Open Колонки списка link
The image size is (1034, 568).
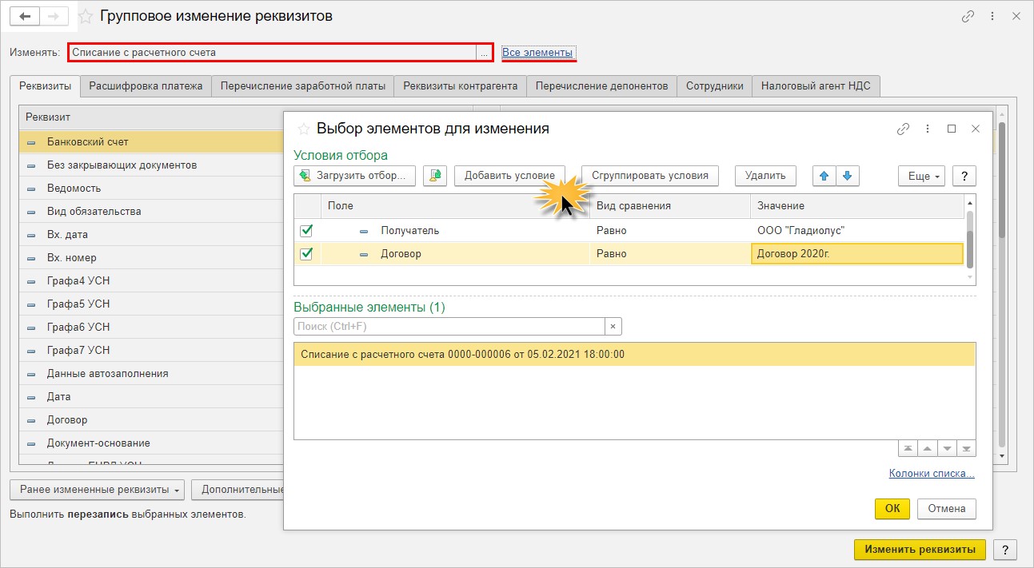point(932,474)
